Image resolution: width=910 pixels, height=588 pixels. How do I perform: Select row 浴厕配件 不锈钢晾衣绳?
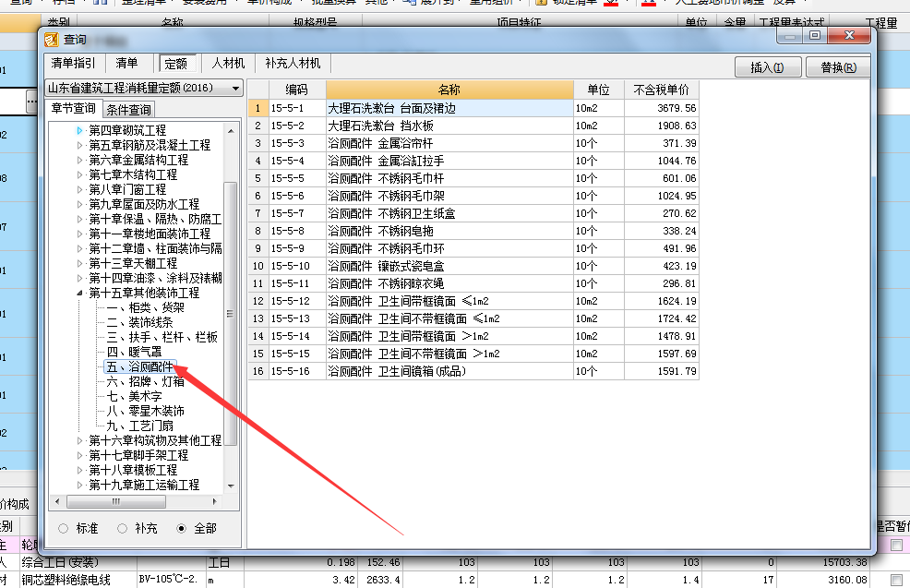pyautogui.click(x=473, y=283)
